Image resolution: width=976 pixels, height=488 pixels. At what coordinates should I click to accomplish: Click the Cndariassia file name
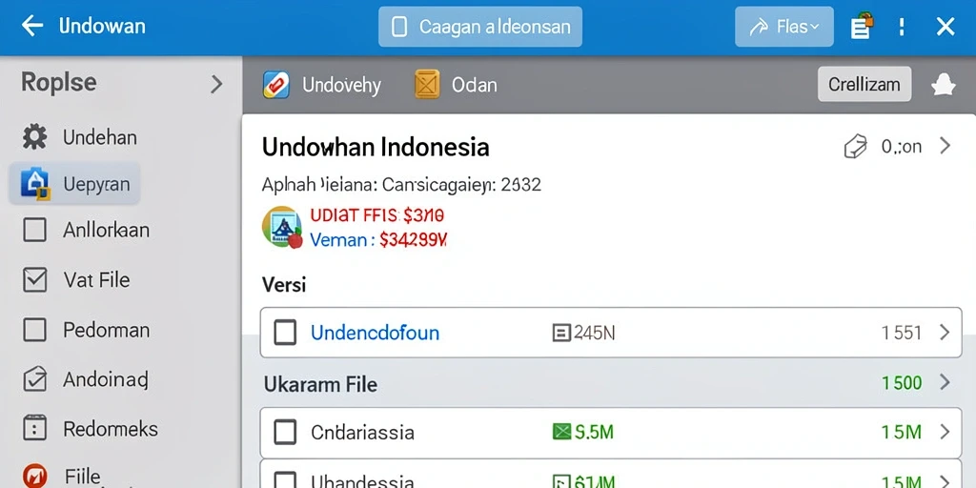tap(362, 432)
